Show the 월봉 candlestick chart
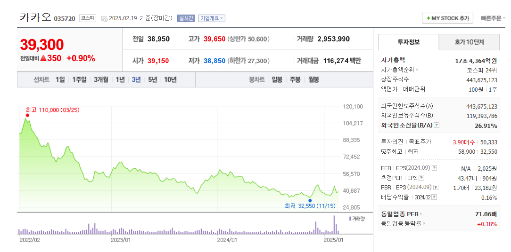 pos(314,79)
